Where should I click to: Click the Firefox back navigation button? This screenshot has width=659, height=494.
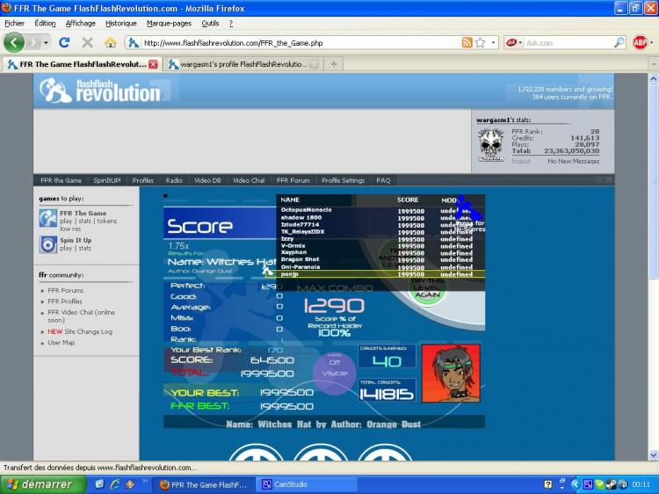14,42
